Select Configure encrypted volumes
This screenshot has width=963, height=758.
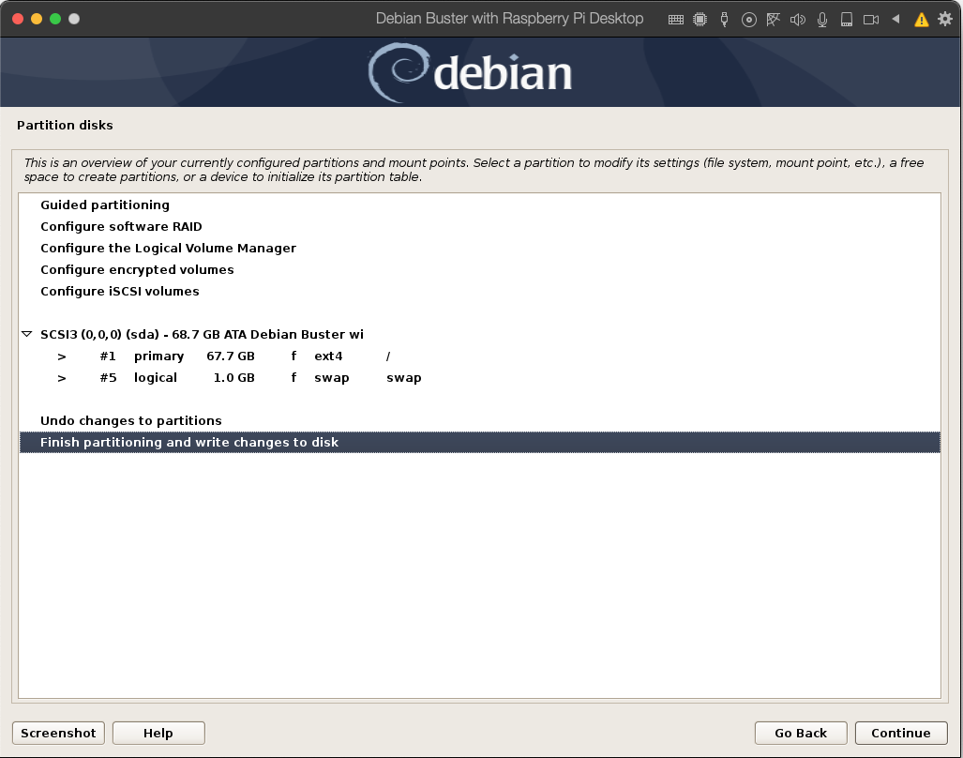pyautogui.click(x=480, y=269)
